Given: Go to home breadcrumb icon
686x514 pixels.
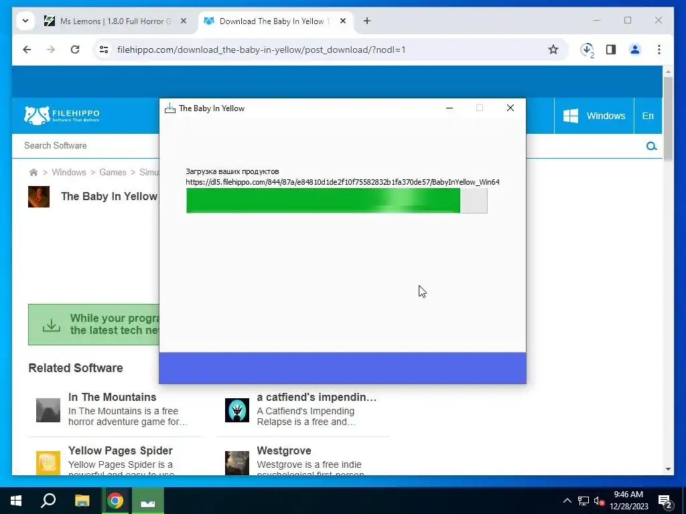Looking at the screenshot, I should pos(33,172).
